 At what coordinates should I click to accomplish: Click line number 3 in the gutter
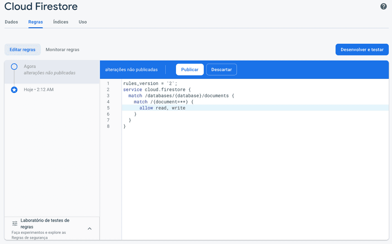pos(108,96)
